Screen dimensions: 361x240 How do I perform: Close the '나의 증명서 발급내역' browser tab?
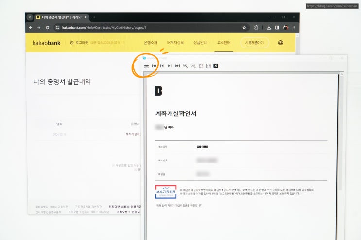click(86, 17)
